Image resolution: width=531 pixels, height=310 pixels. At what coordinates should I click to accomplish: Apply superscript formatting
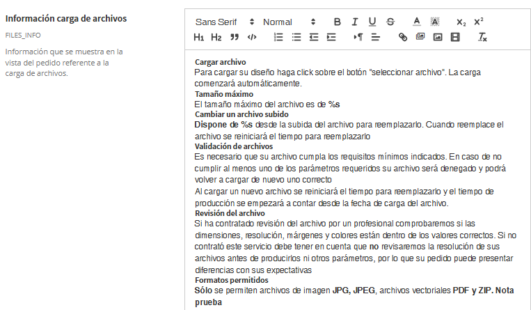(479, 22)
